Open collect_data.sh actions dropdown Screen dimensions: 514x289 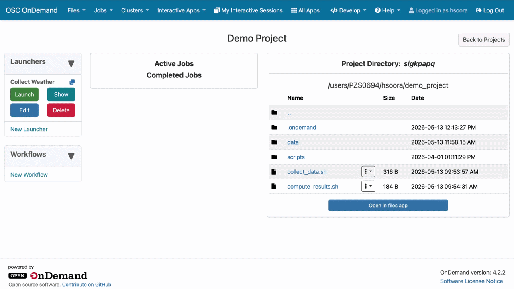pyautogui.click(x=368, y=171)
